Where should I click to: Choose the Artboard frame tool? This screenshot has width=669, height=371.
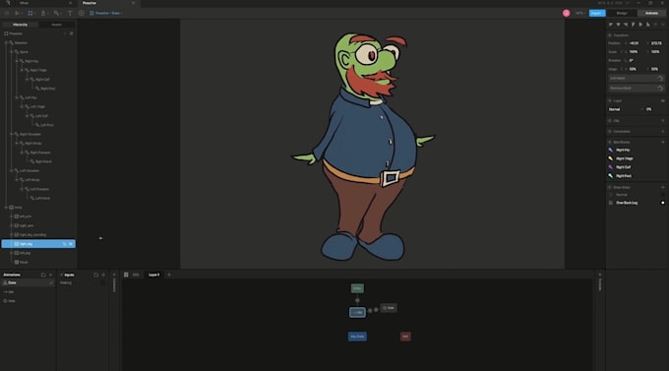30,13
